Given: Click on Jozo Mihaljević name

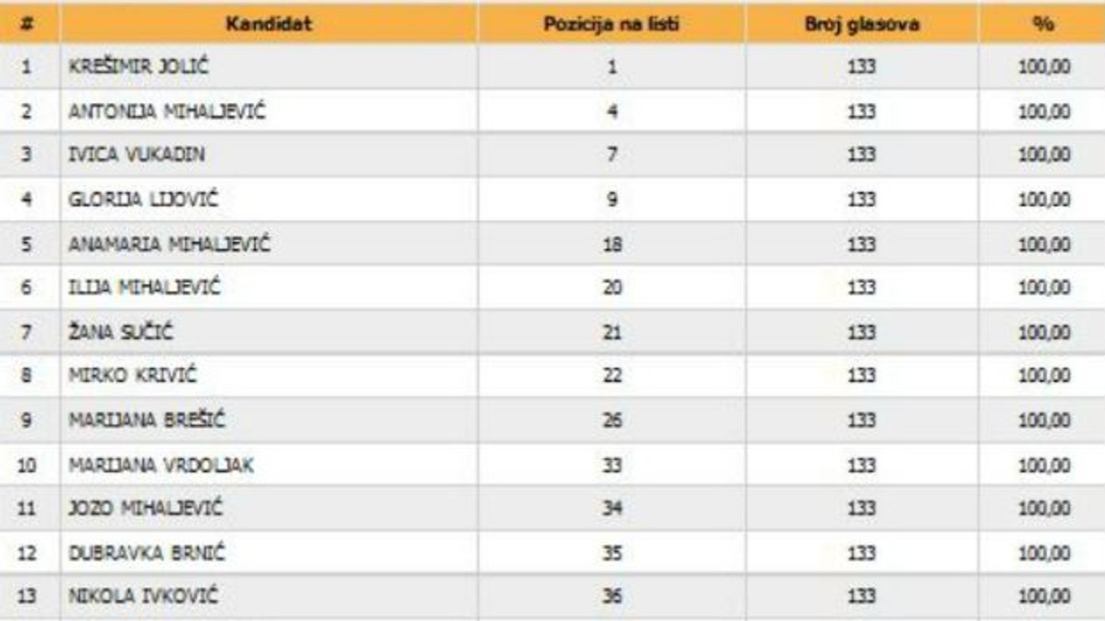Looking at the screenshot, I should (145, 509).
